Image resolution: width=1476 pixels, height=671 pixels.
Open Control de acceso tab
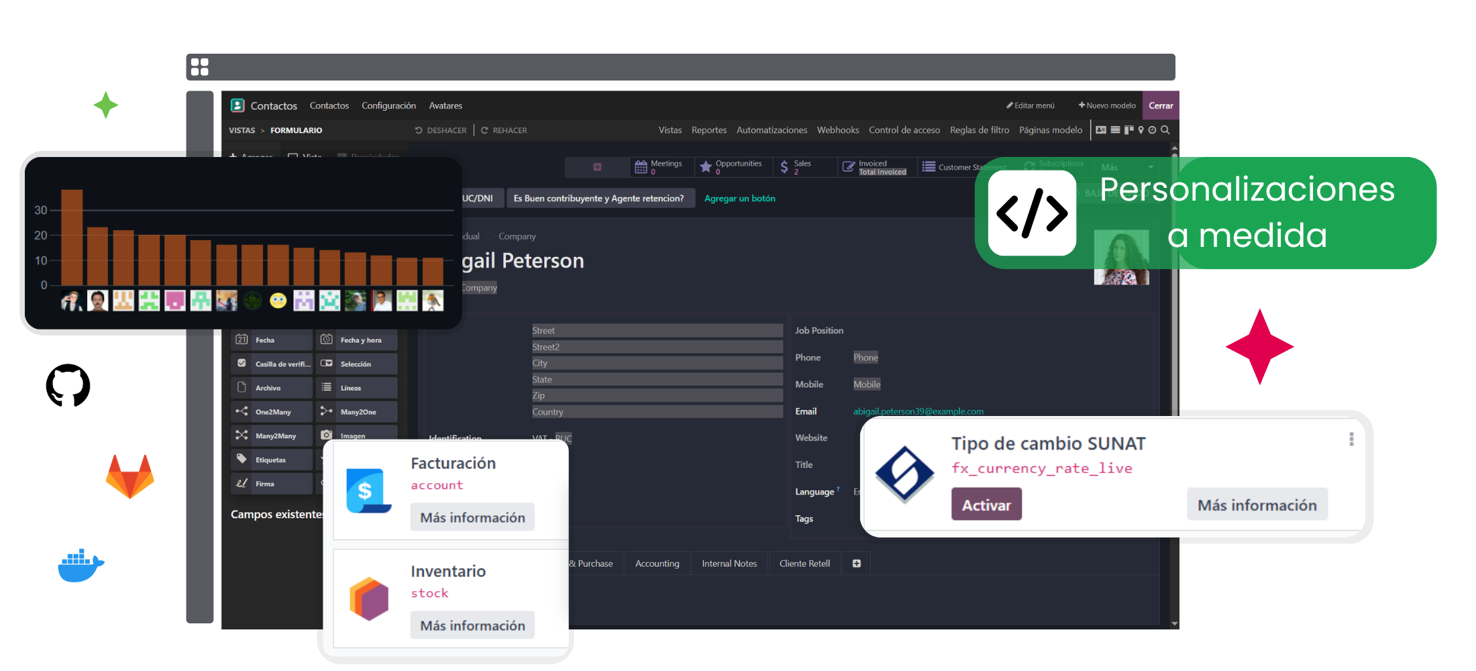coord(904,130)
